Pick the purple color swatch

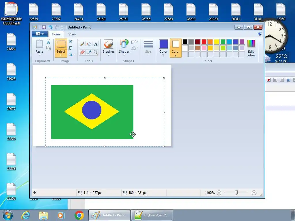[242, 42]
